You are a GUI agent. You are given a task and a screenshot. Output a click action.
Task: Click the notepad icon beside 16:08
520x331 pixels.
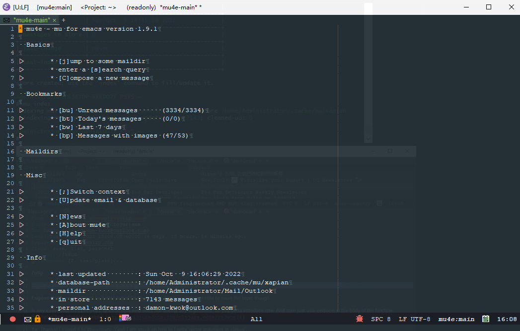486,319
